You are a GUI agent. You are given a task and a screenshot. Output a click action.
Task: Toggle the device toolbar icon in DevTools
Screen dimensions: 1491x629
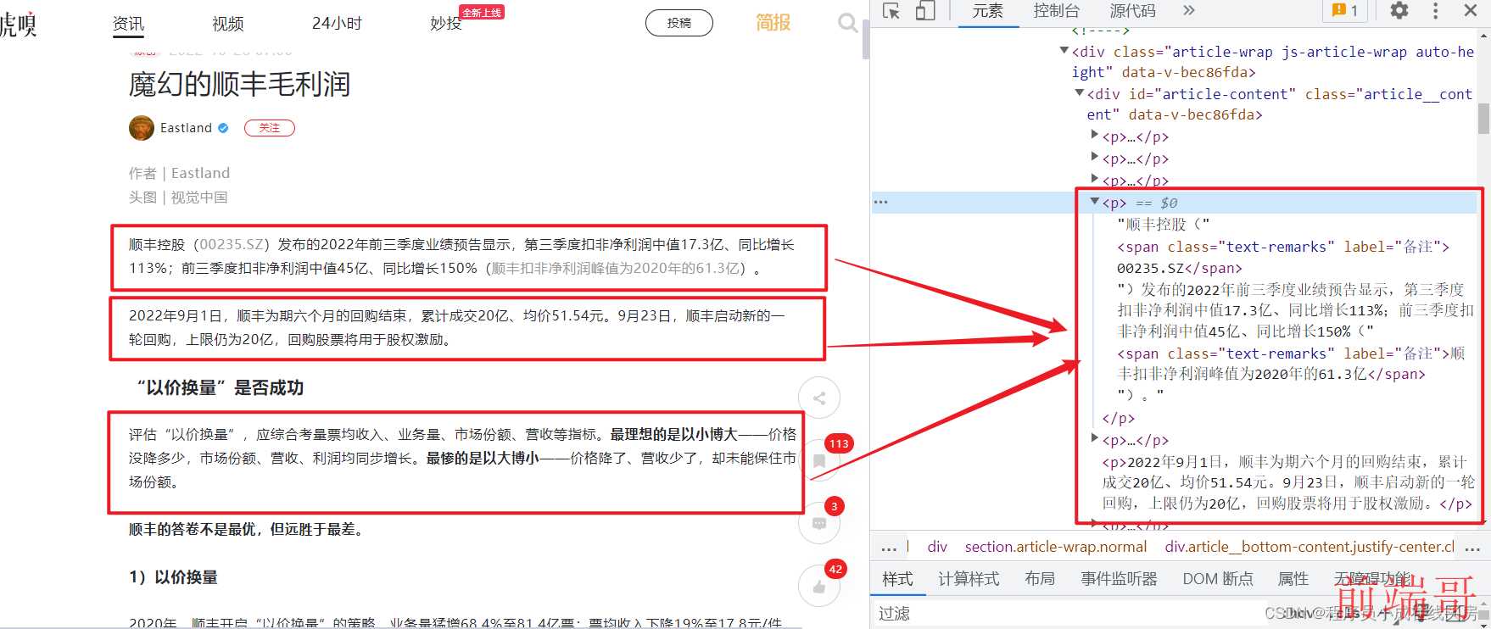point(925,11)
